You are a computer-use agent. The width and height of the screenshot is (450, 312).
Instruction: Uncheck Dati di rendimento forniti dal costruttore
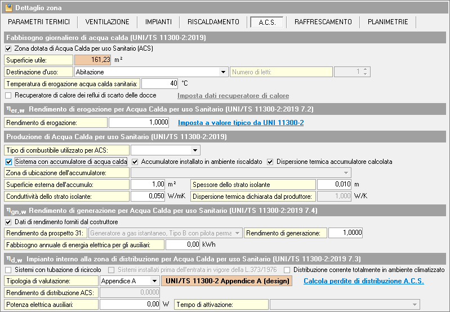point(8,222)
